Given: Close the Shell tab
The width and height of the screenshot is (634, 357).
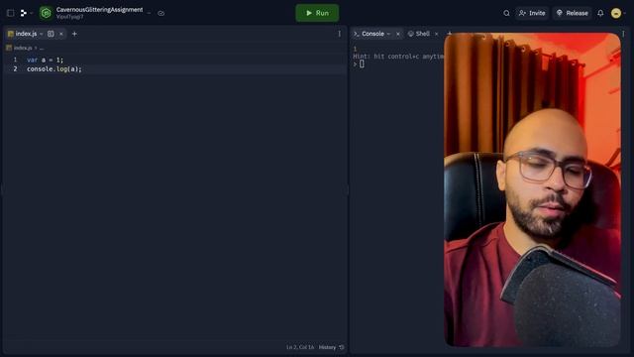Looking at the screenshot, I should pos(436,34).
